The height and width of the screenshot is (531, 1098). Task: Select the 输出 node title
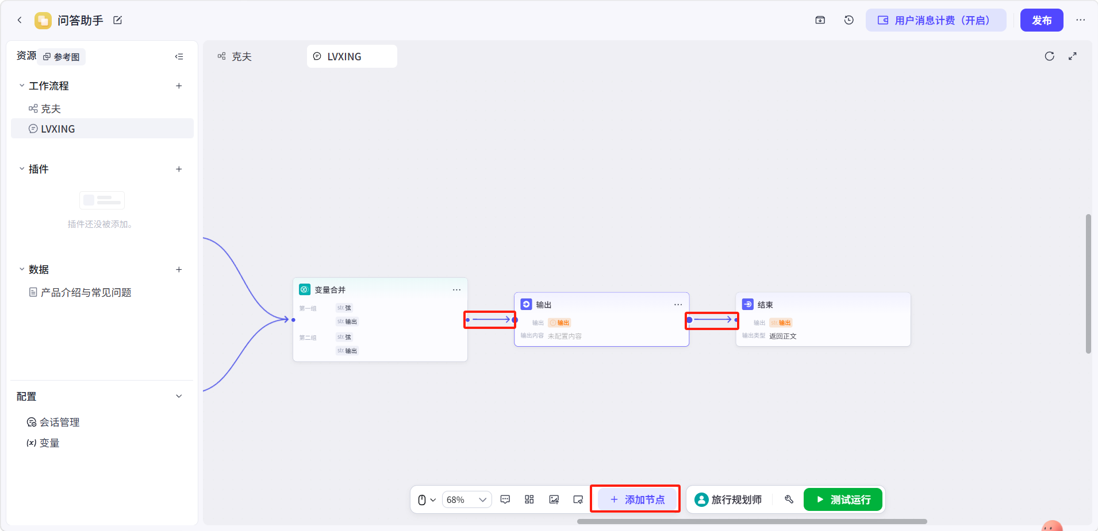point(544,305)
